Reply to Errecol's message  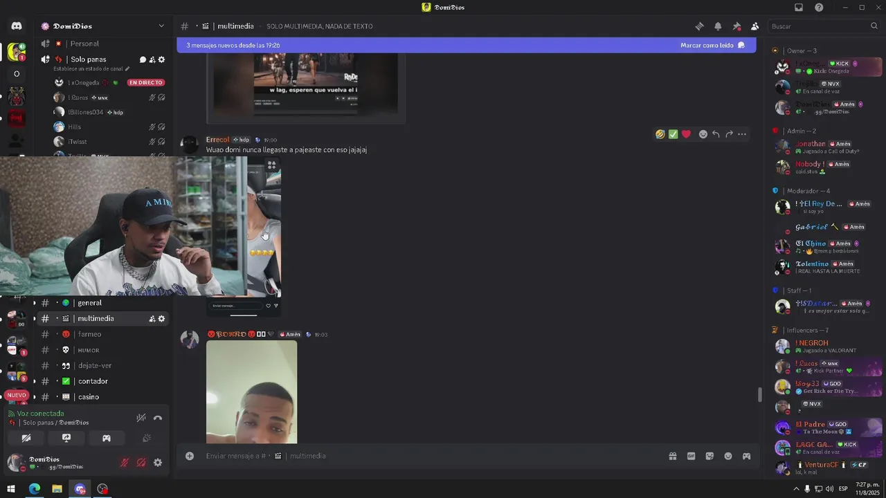pyautogui.click(x=716, y=134)
